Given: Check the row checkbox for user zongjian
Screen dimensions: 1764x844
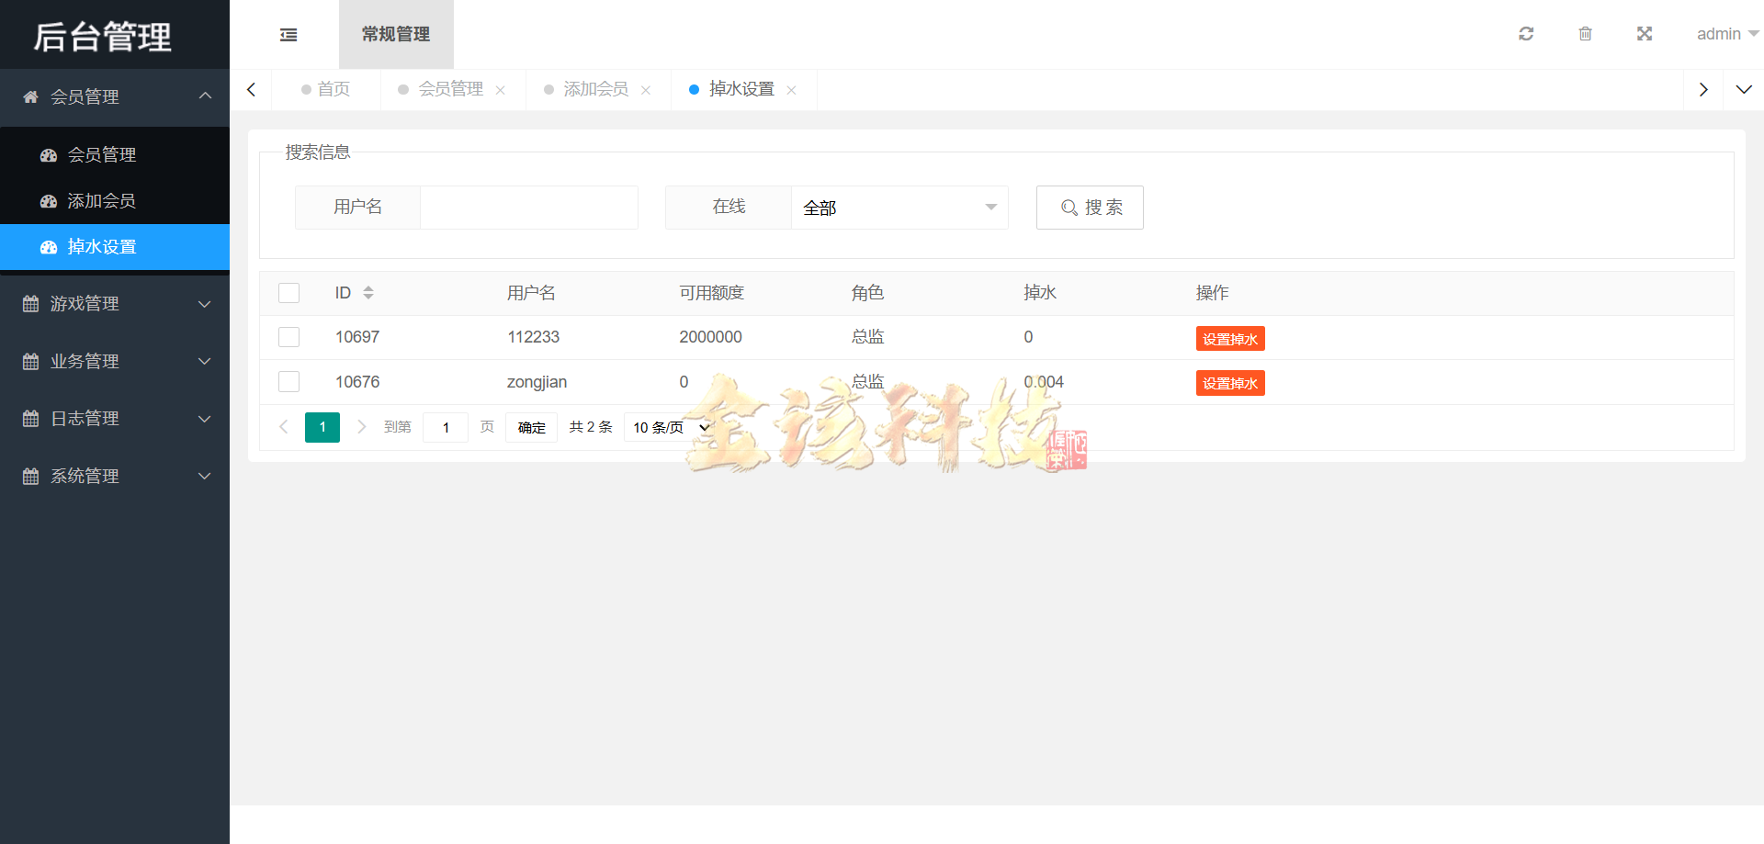Looking at the screenshot, I should (x=288, y=381).
